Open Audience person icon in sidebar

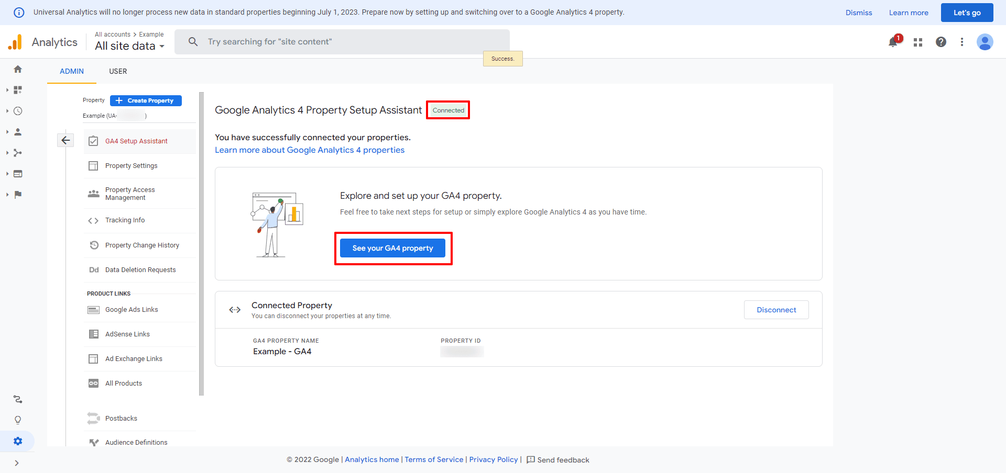tap(18, 132)
